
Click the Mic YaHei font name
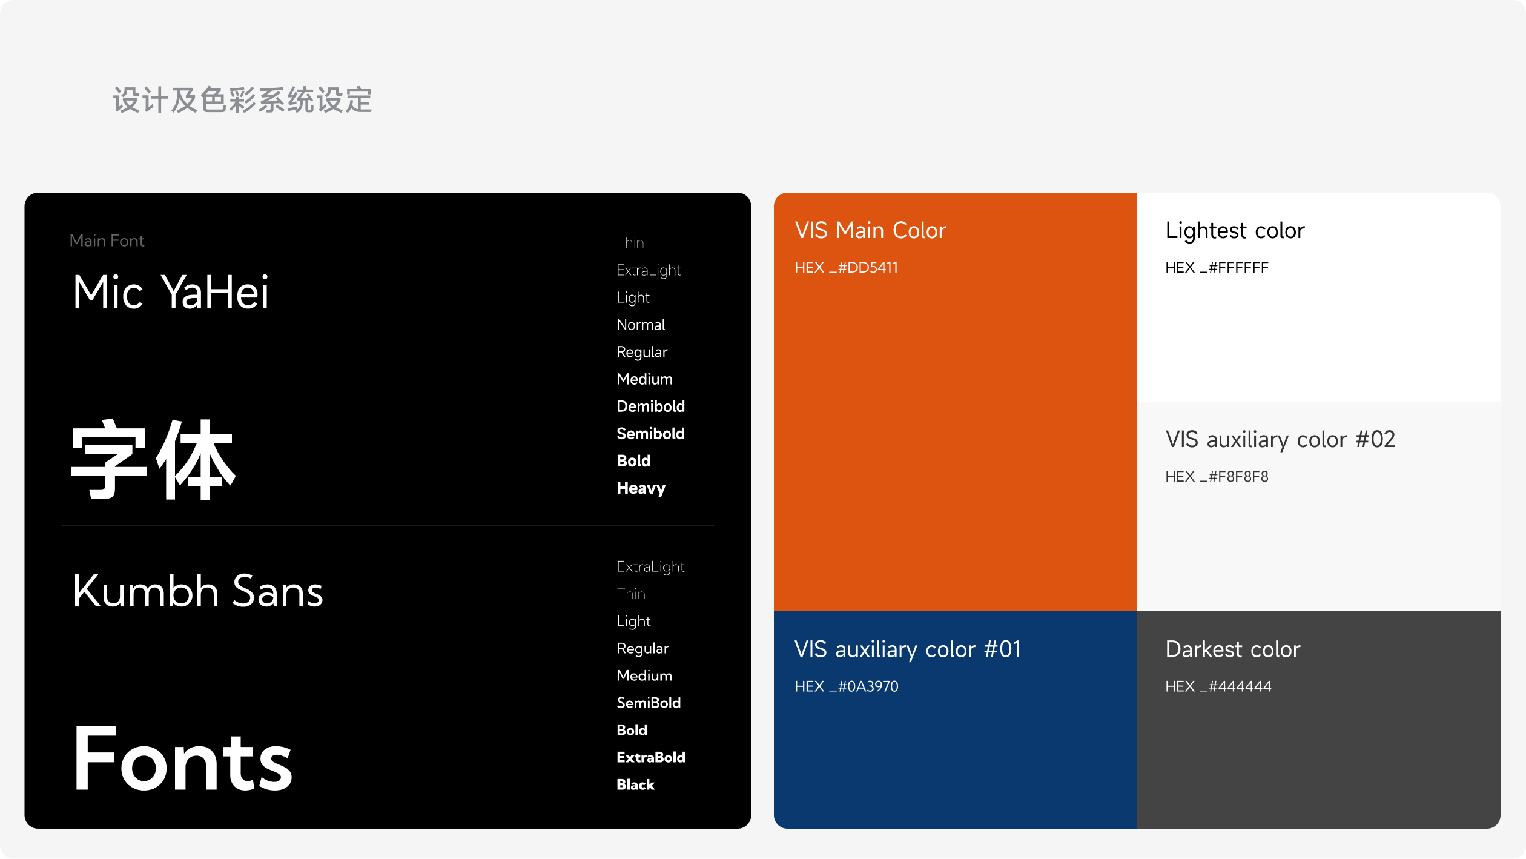(x=171, y=293)
